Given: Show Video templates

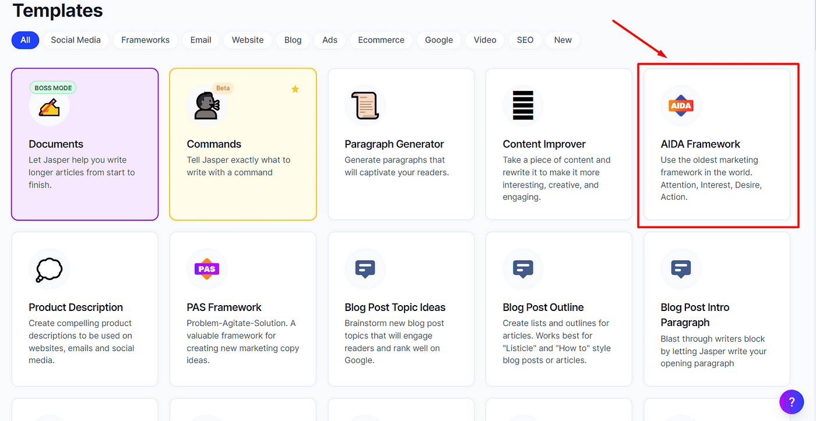Looking at the screenshot, I should coord(485,40).
